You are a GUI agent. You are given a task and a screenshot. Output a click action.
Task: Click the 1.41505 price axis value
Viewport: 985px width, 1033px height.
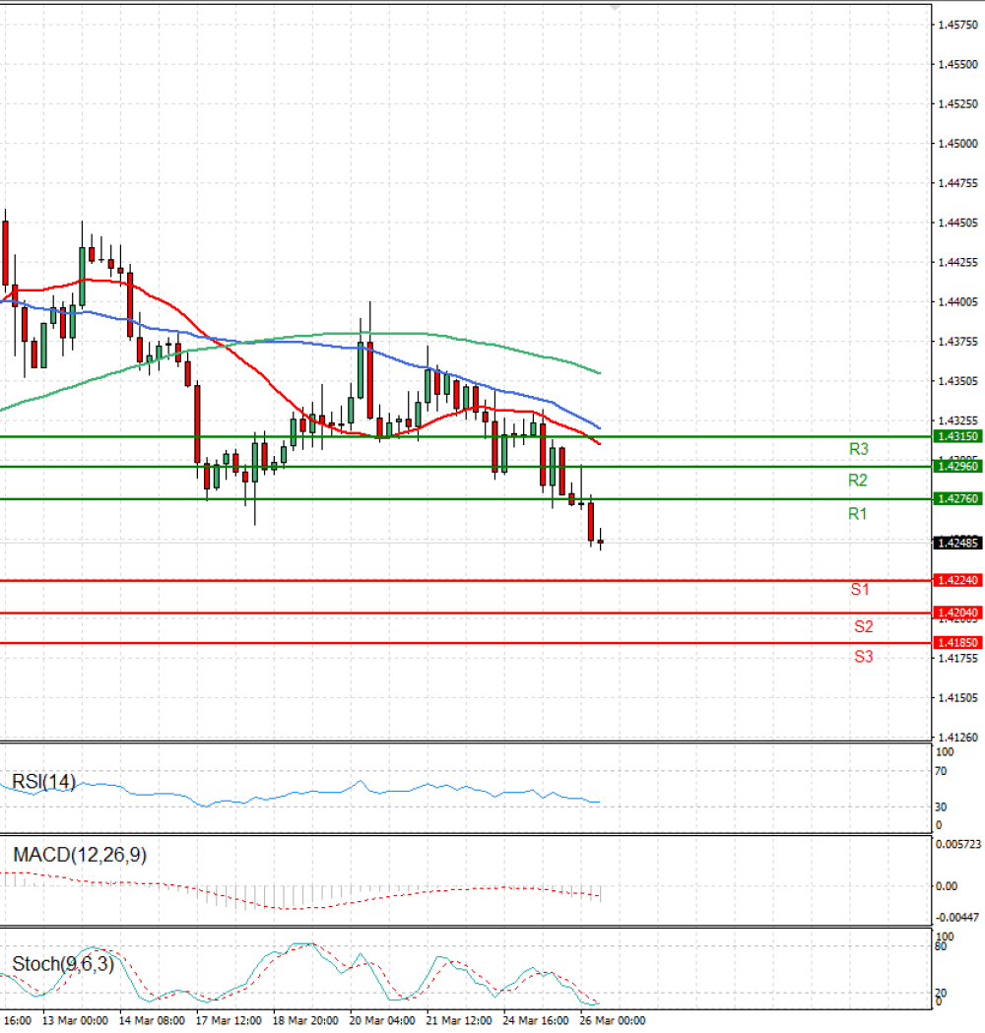(x=958, y=697)
